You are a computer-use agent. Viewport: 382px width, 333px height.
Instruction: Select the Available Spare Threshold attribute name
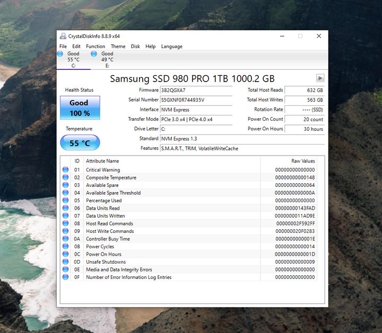pyautogui.click(x=114, y=193)
